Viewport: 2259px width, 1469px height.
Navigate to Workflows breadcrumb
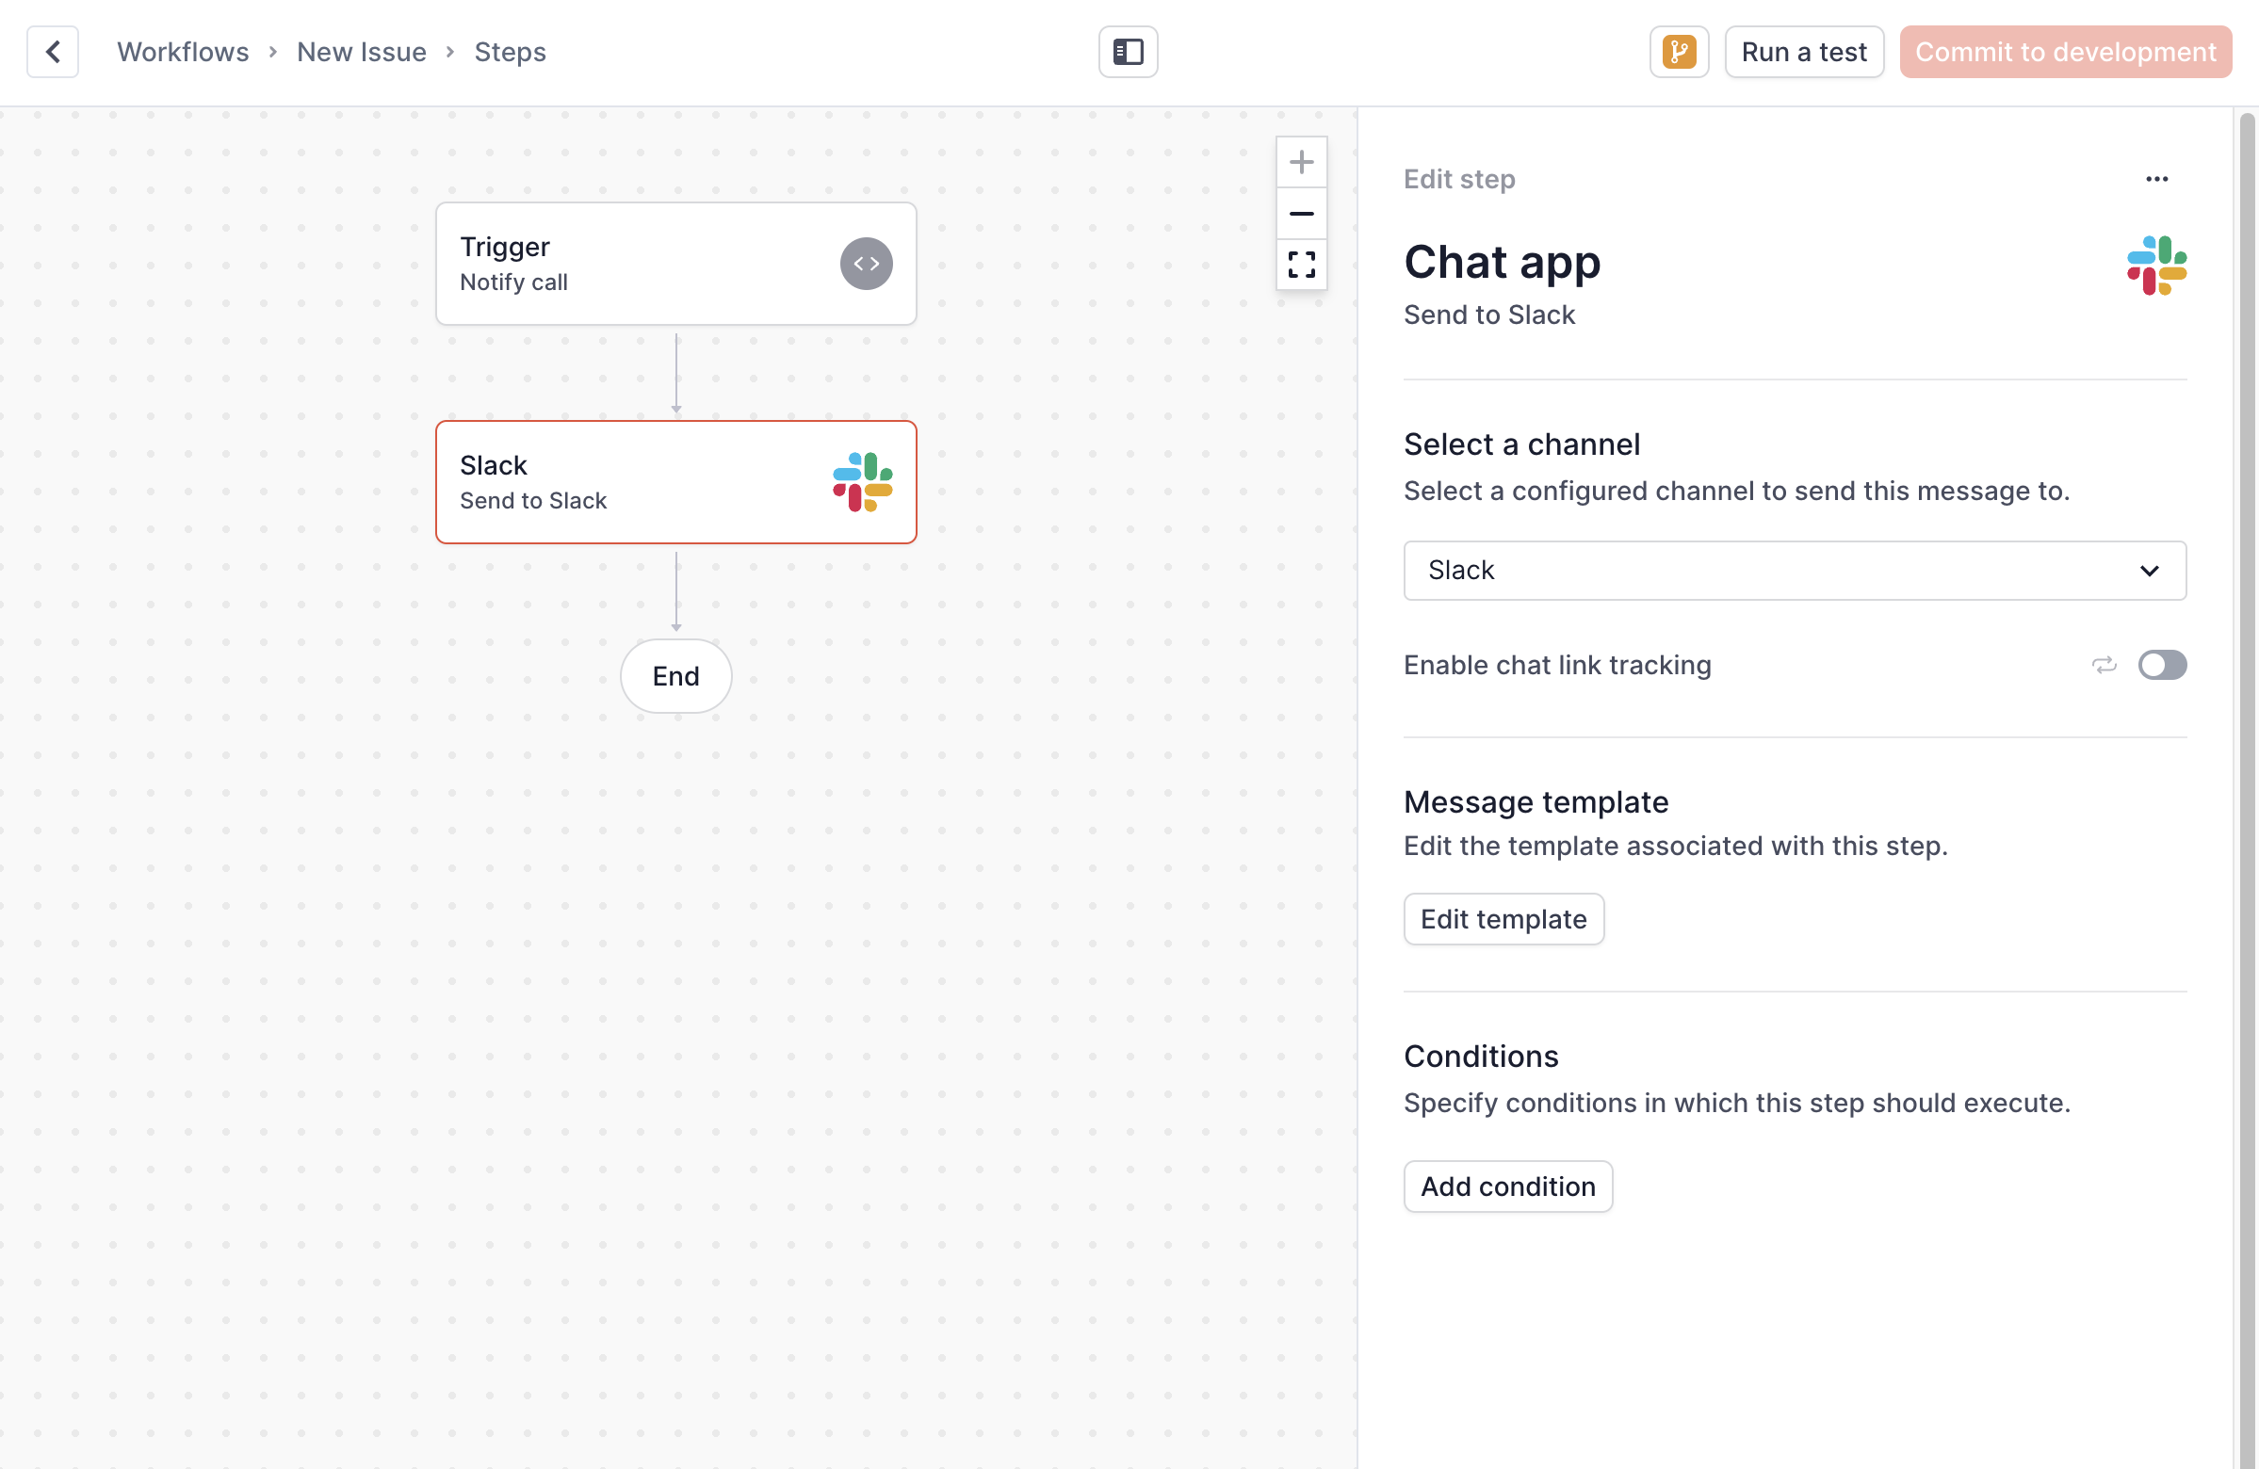coord(183,51)
